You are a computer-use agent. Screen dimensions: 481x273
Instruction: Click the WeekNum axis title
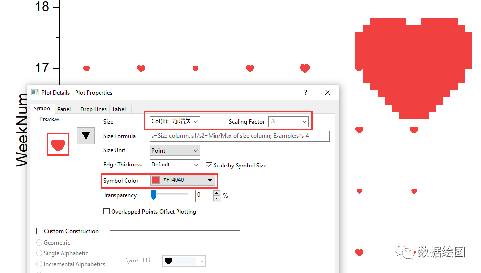coord(22,130)
